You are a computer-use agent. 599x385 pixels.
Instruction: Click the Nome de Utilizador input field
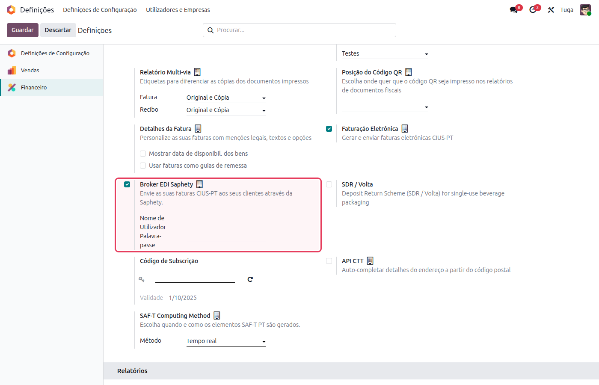[226, 219]
